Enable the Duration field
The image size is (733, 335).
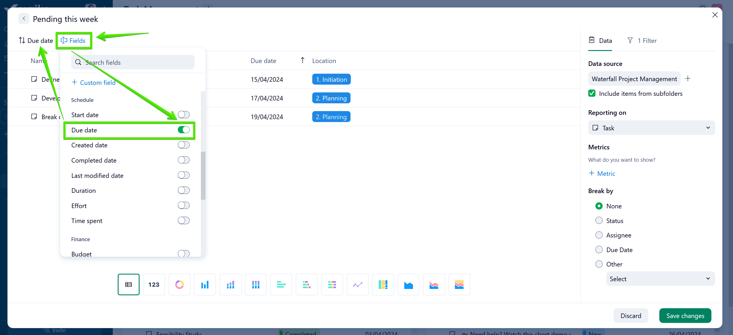pos(184,190)
